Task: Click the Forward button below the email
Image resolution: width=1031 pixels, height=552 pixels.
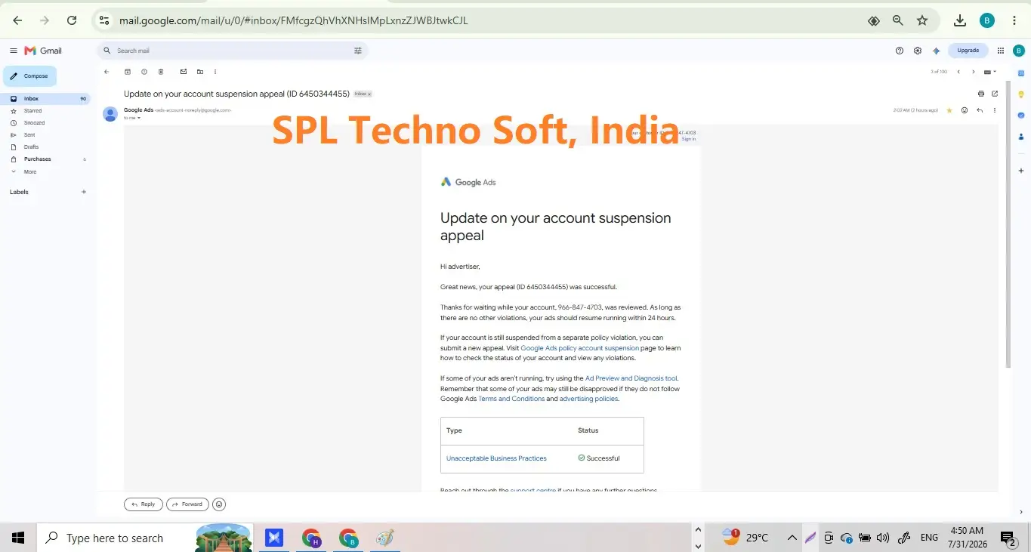Action: pyautogui.click(x=187, y=504)
